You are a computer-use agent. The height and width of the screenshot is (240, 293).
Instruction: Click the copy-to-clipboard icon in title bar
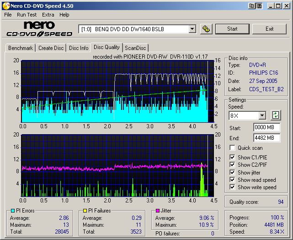(x=252, y=6)
